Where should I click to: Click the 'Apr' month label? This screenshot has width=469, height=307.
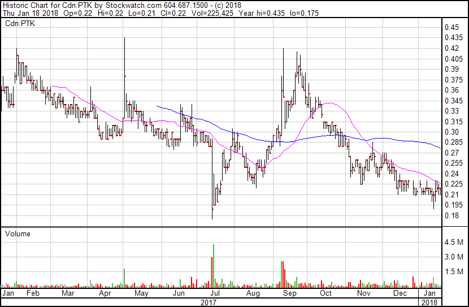pyautogui.click(x=105, y=293)
